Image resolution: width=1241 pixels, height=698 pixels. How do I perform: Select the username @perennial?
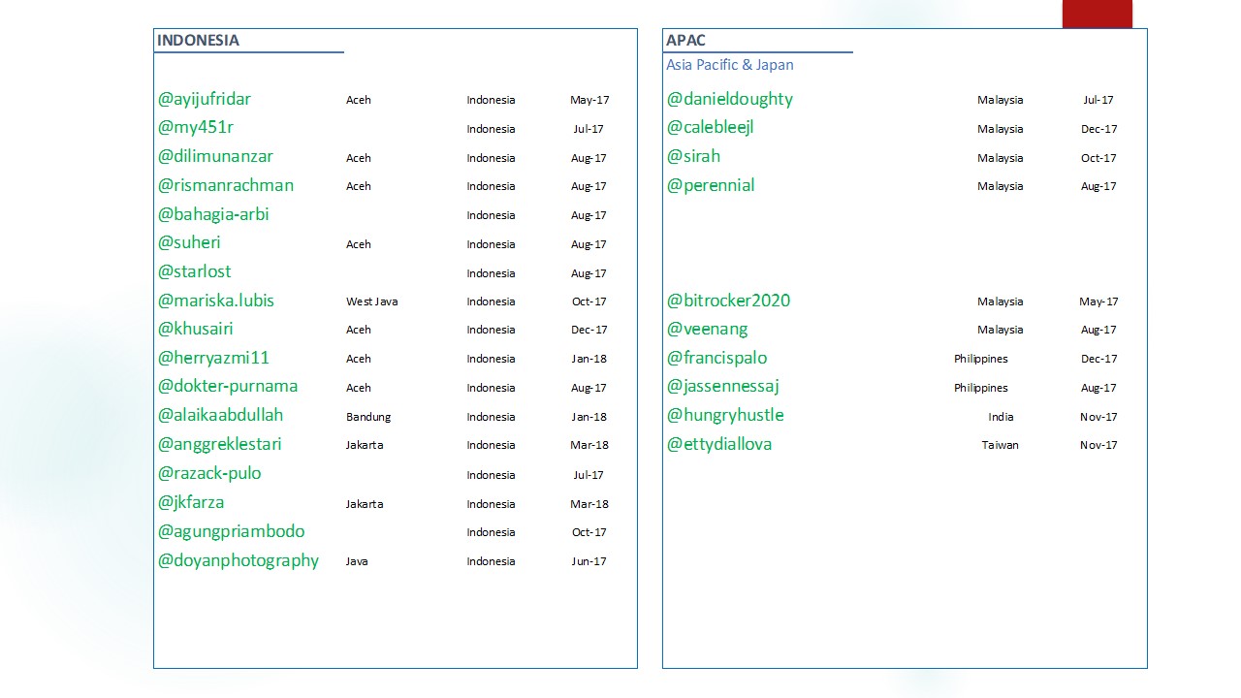click(x=711, y=185)
